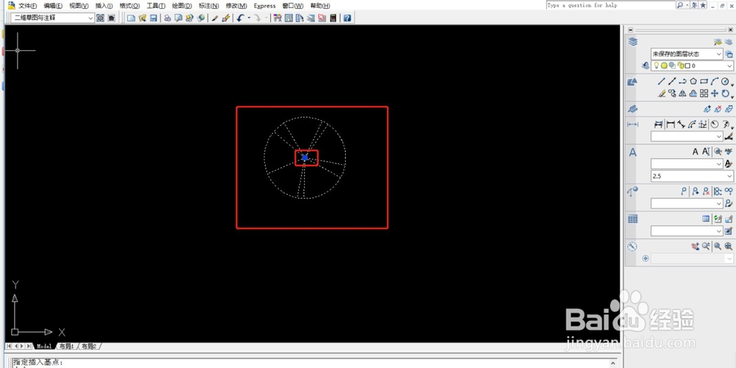Save the drawing with the floppy icon
Viewport: 736px width, 368px height.
pos(154,18)
